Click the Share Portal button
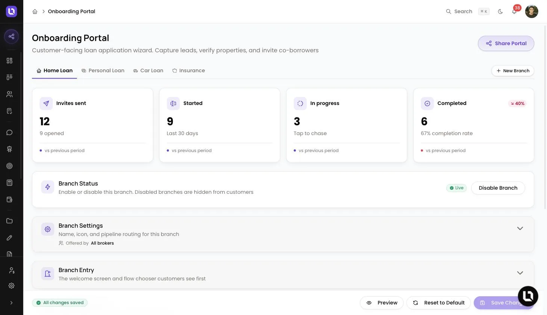Image resolution: width=547 pixels, height=315 pixels. tap(506, 43)
